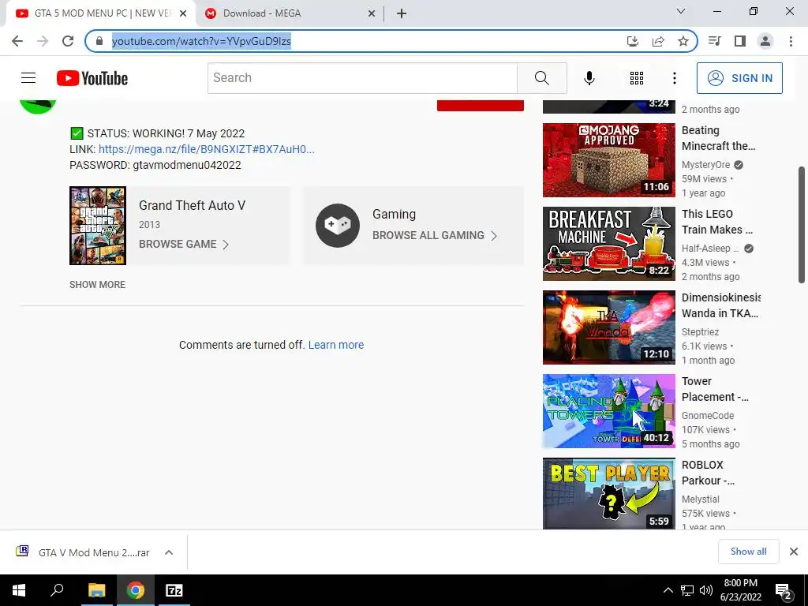Toggle Chrome side panel

point(740,41)
